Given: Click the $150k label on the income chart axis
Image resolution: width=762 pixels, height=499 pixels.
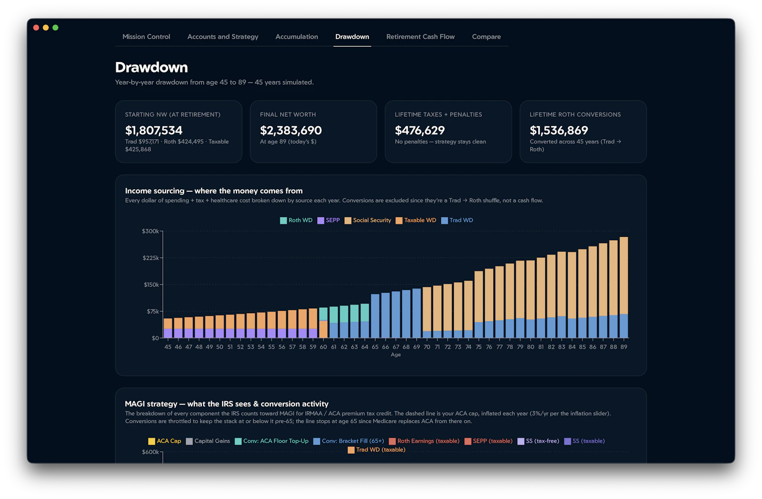Looking at the screenshot, I should (151, 285).
